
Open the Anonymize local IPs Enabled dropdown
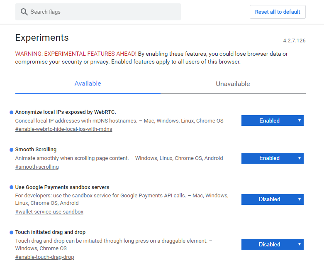coord(272,120)
